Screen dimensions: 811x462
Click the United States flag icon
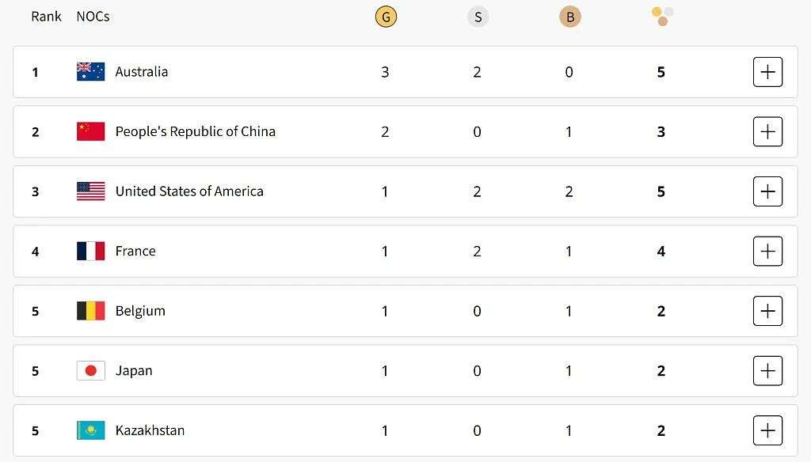(x=90, y=191)
